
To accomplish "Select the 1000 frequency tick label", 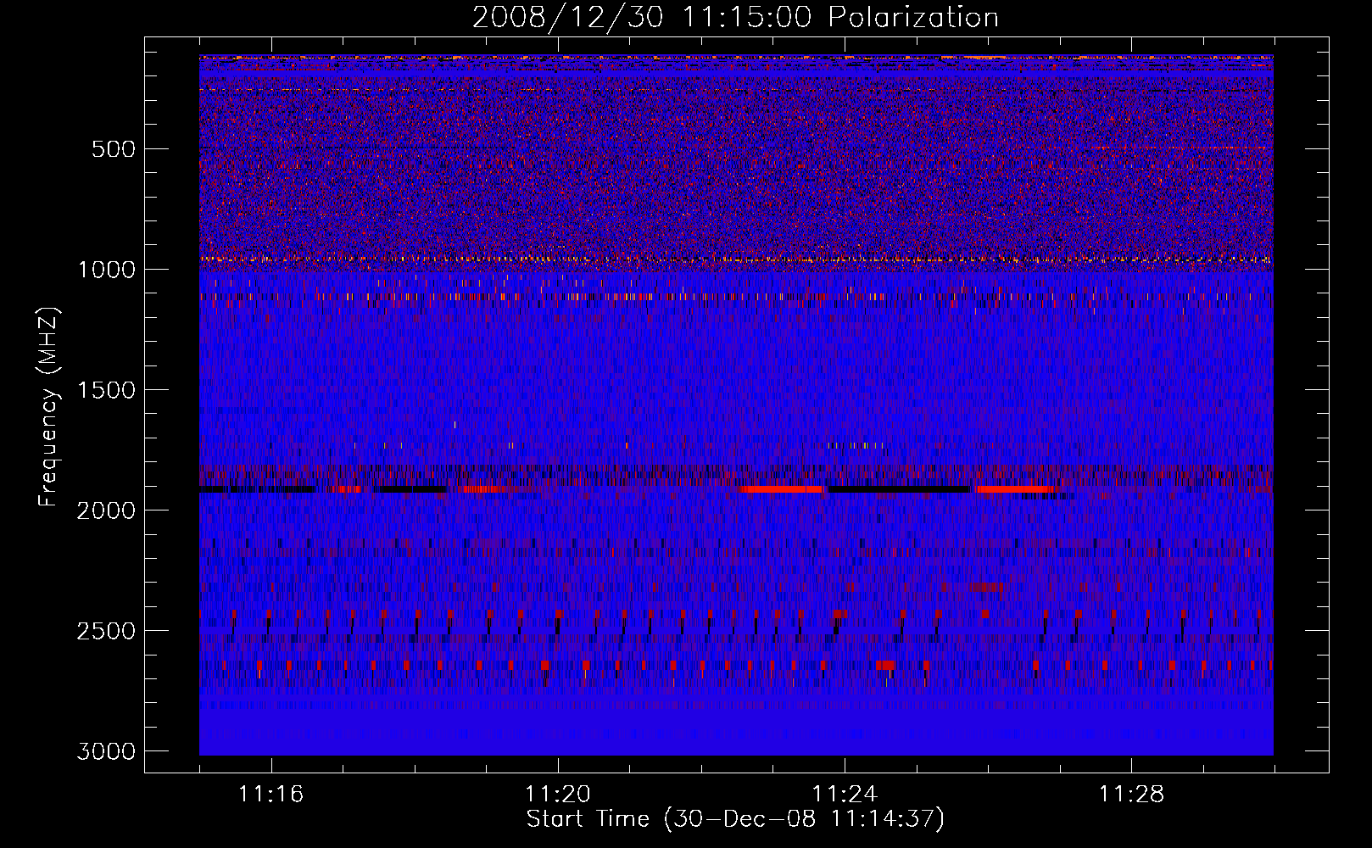I will click(106, 270).
